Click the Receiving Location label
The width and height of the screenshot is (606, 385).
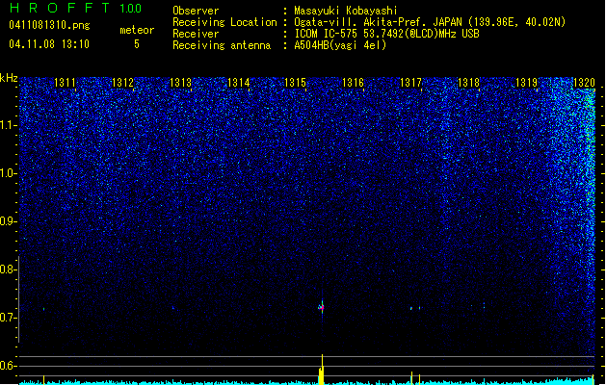pos(224,22)
